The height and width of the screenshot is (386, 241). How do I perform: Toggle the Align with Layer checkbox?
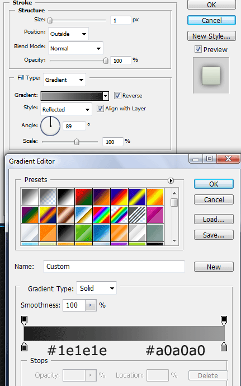tap(100, 109)
